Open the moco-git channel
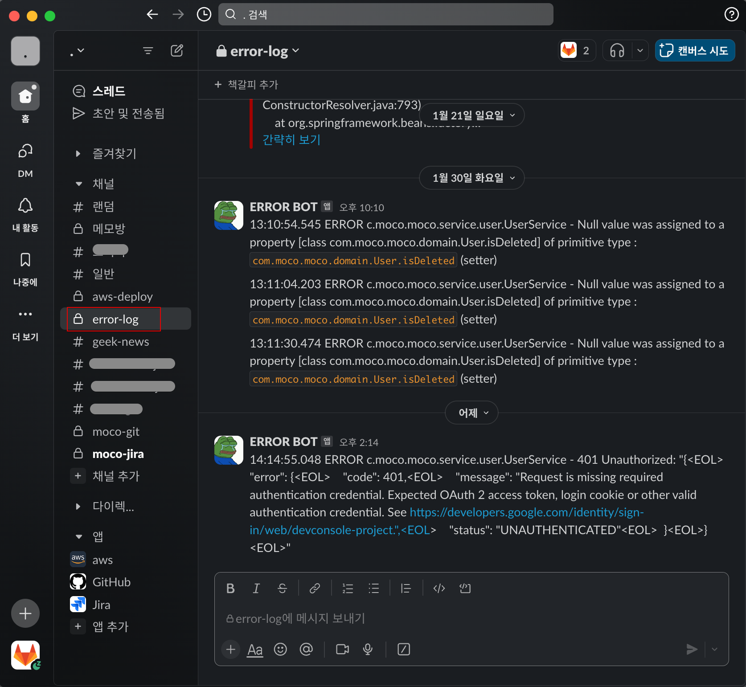The width and height of the screenshot is (746, 687). click(x=126, y=432)
